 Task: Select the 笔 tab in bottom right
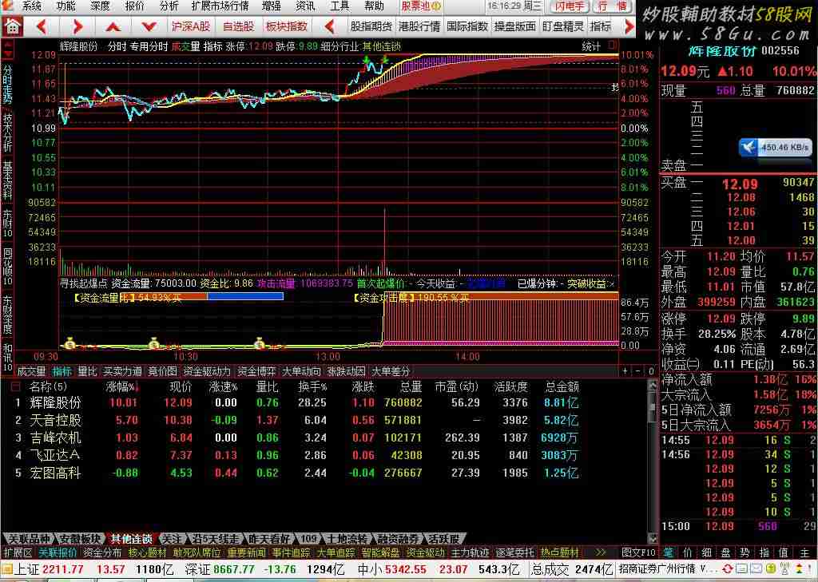pyautogui.click(x=669, y=552)
